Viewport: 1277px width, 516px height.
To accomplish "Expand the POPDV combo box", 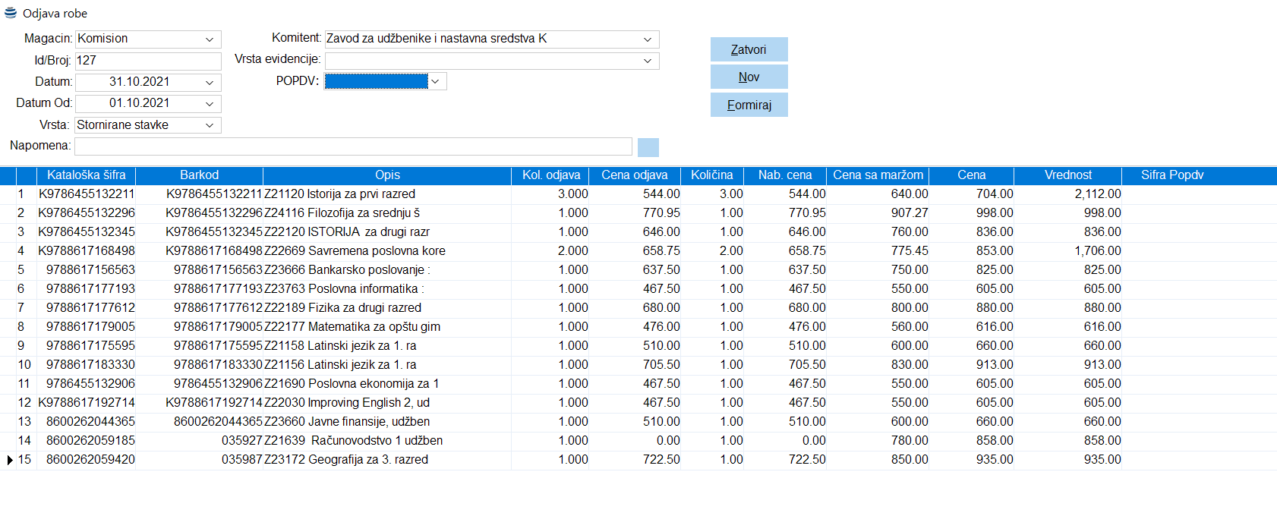I will tap(436, 81).
